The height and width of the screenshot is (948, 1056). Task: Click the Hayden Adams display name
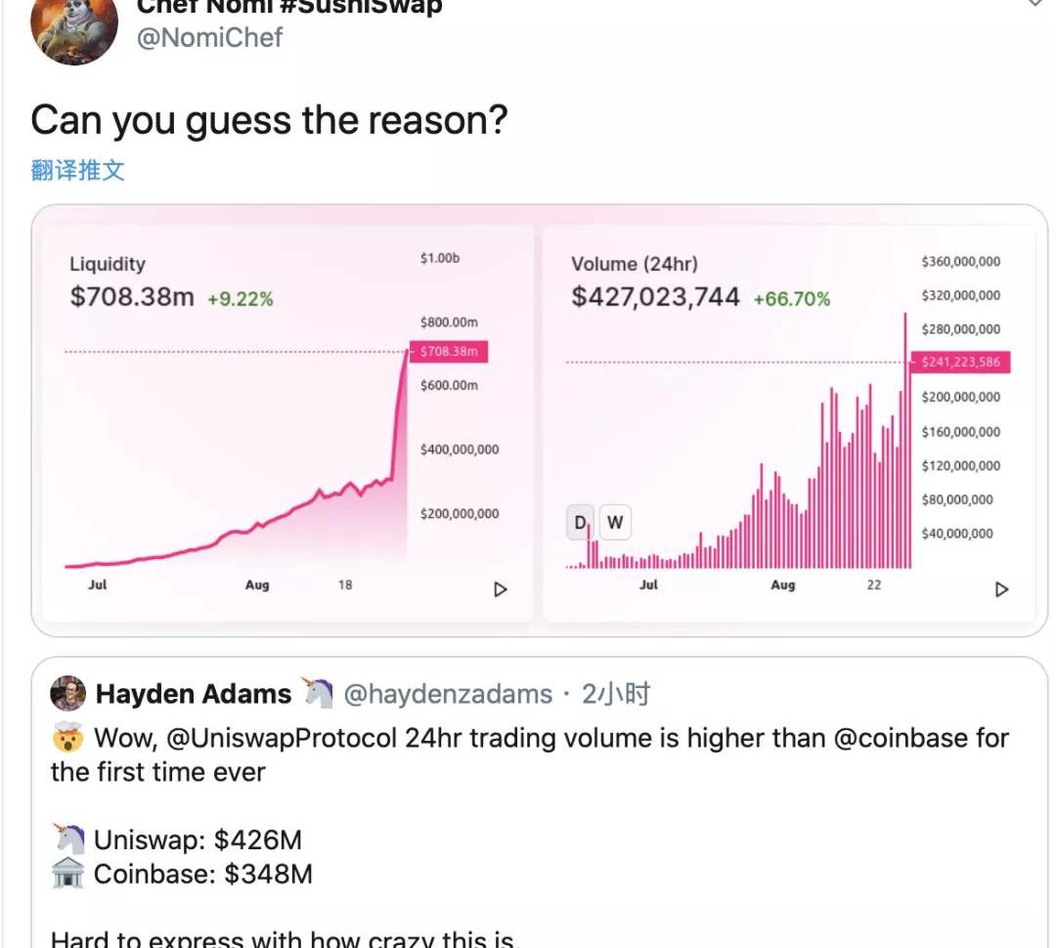point(194,694)
